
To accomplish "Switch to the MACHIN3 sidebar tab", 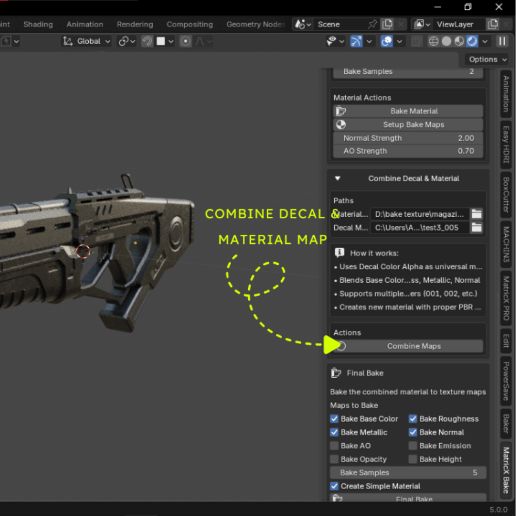I will [506, 246].
